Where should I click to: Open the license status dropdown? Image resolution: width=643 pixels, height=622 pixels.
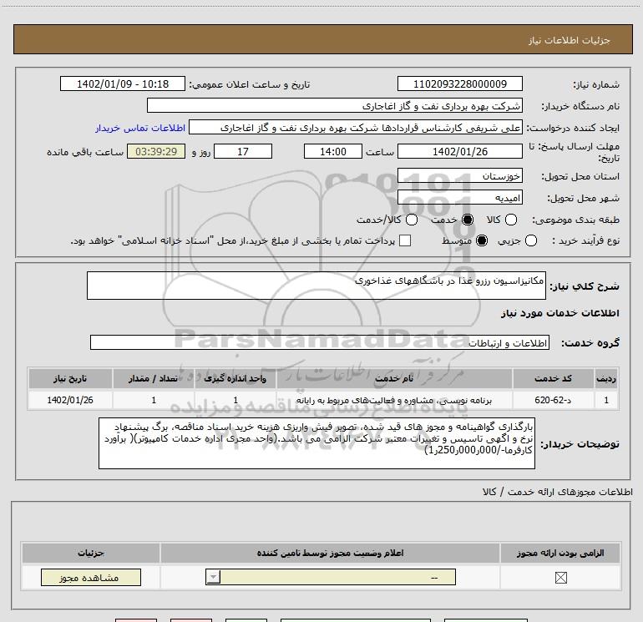point(331,577)
